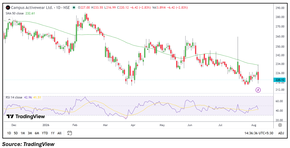This screenshot has width=290, height=148.
Task: Select the 5D time range
Action: coord(16,133)
